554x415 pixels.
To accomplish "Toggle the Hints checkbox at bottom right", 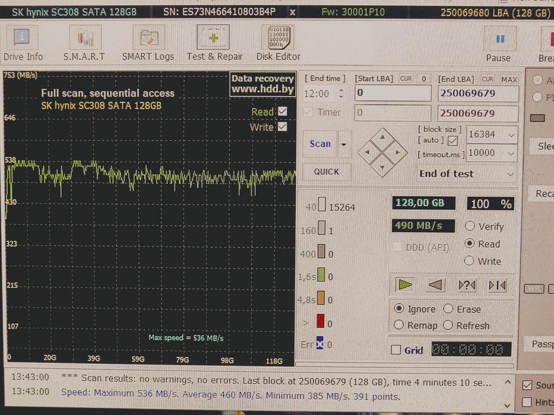I will [x=527, y=401].
